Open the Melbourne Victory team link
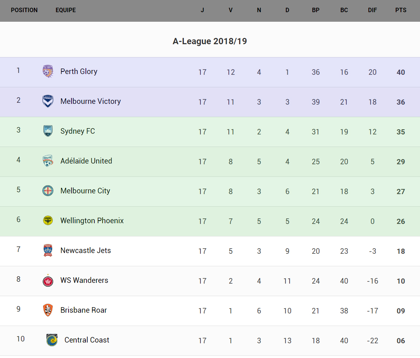Image resolution: width=420 pixels, height=358 pixels. (91, 101)
